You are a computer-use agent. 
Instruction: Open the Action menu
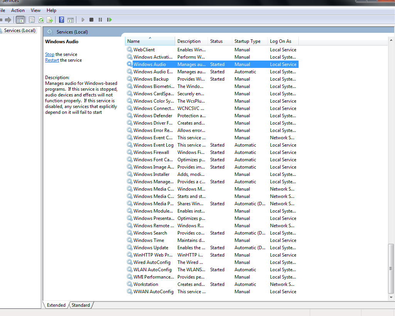pyautogui.click(x=18, y=10)
